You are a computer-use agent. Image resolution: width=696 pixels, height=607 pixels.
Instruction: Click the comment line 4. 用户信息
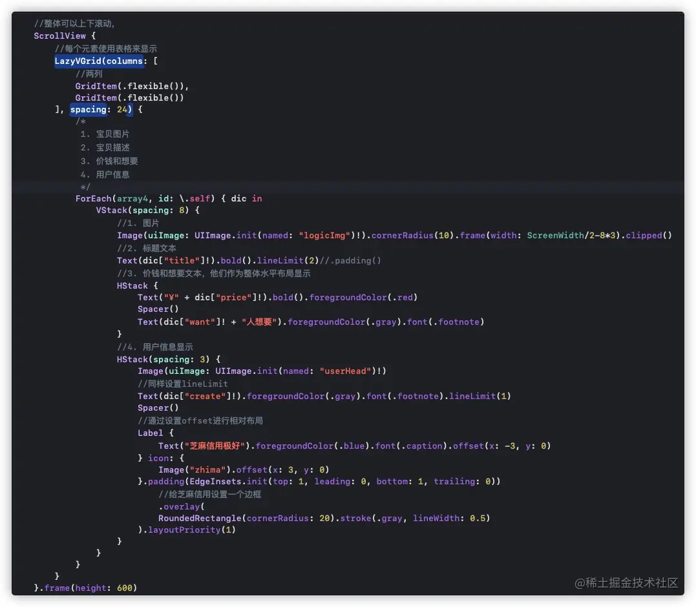[105, 175]
